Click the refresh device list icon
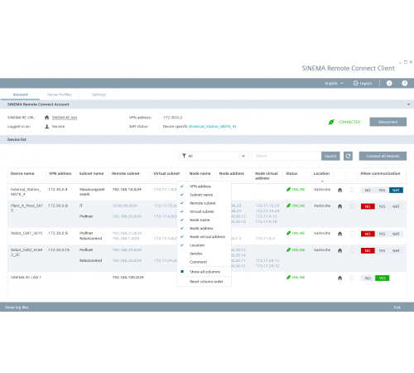 point(348,156)
